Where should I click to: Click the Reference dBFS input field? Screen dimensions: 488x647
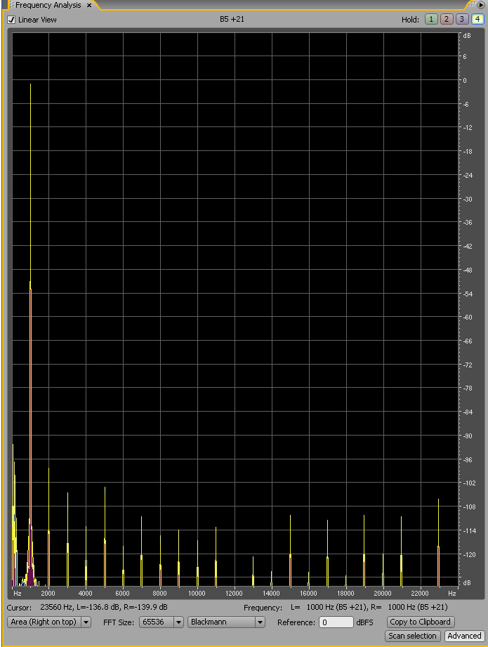(336, 622)
